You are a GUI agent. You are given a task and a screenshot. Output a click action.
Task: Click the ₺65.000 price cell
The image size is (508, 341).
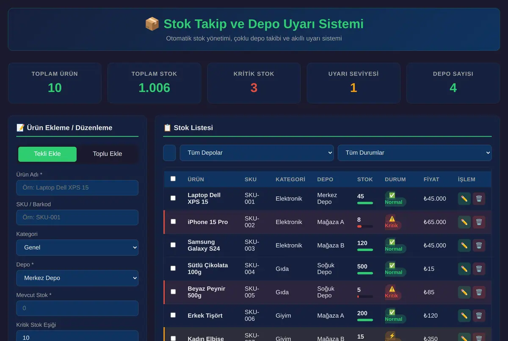click(435, 222)
